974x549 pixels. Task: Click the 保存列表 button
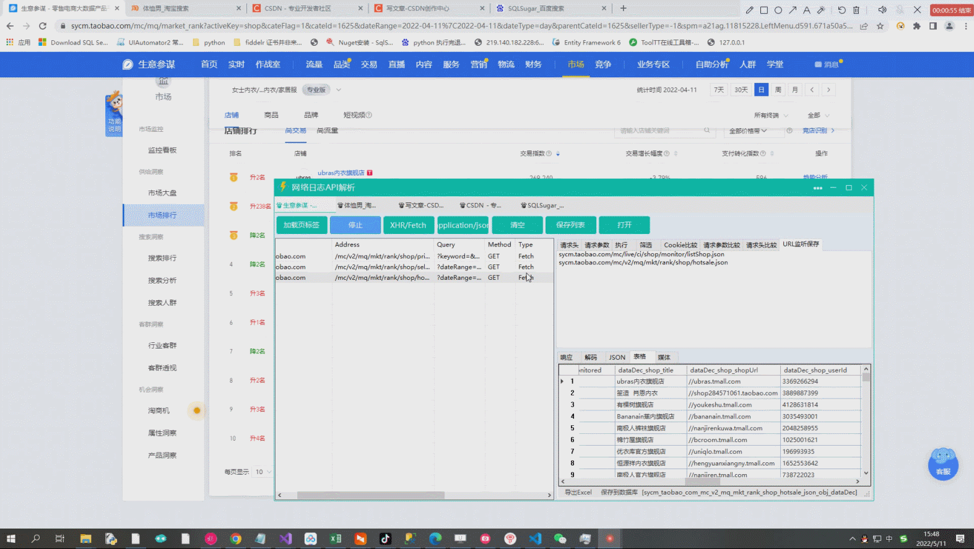[571, 225]
